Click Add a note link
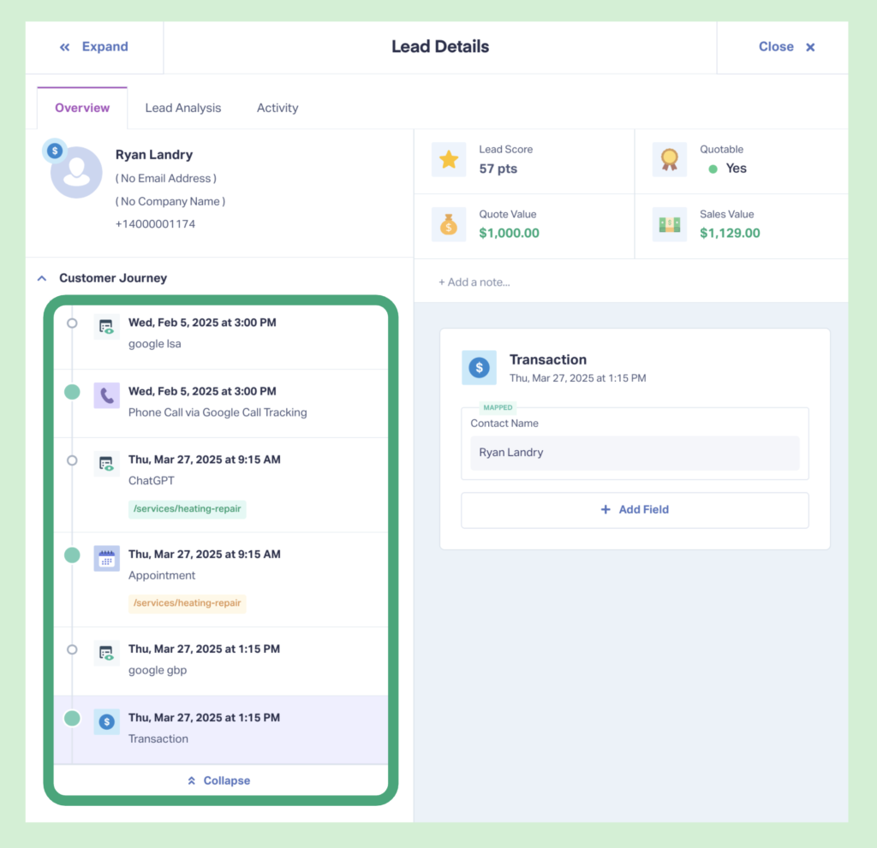Viewport: 877px width, 848px height. click(474, 282)
